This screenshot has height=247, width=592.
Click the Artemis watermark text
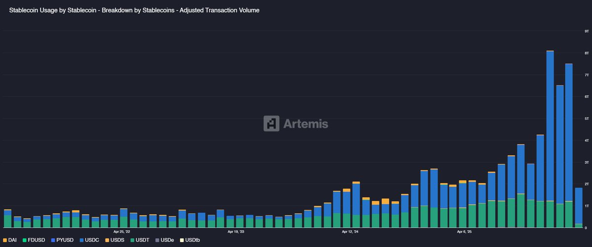coord(305,123)
